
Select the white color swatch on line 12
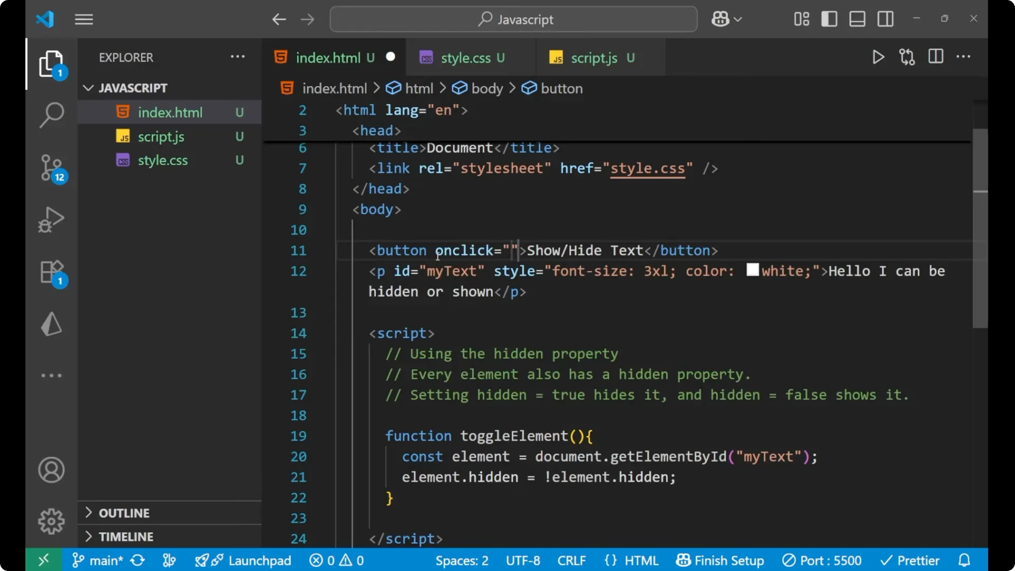(x=752, y=270)
